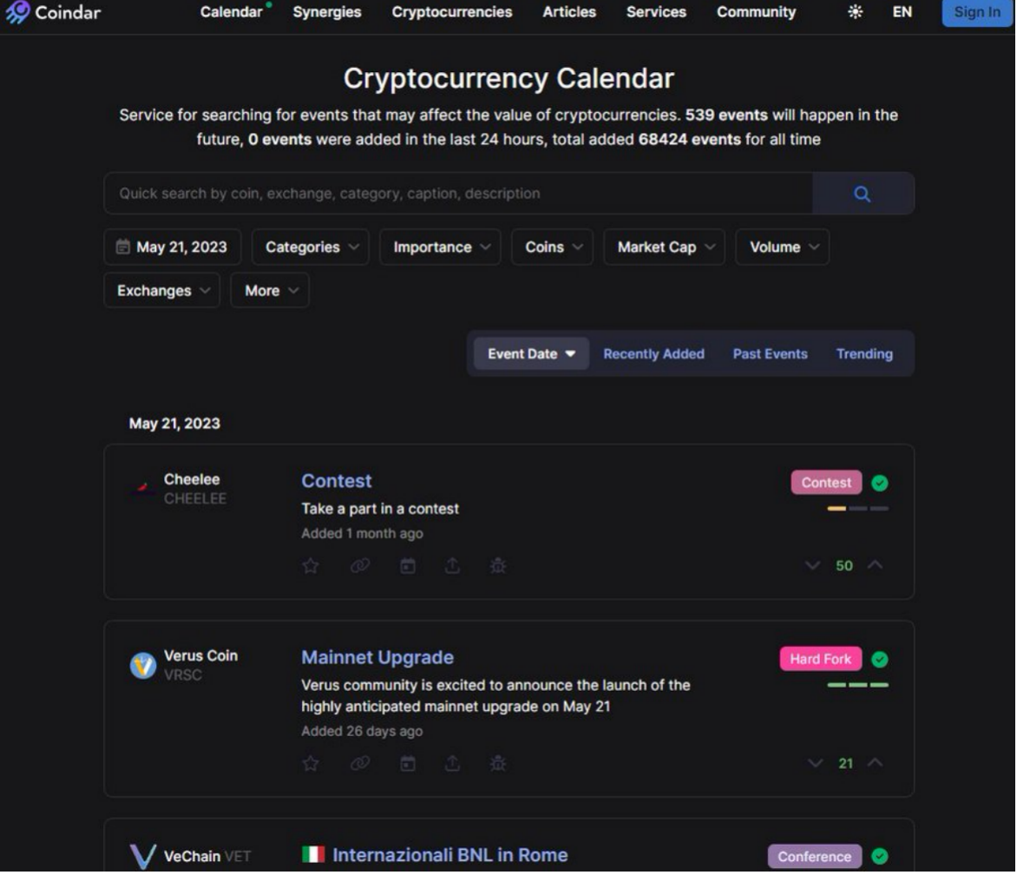Image resolution: width=1017 pixels, height=875 pixels.
Task: Copy link icon on Cheelee Contest event
Action: coord(360,566)
